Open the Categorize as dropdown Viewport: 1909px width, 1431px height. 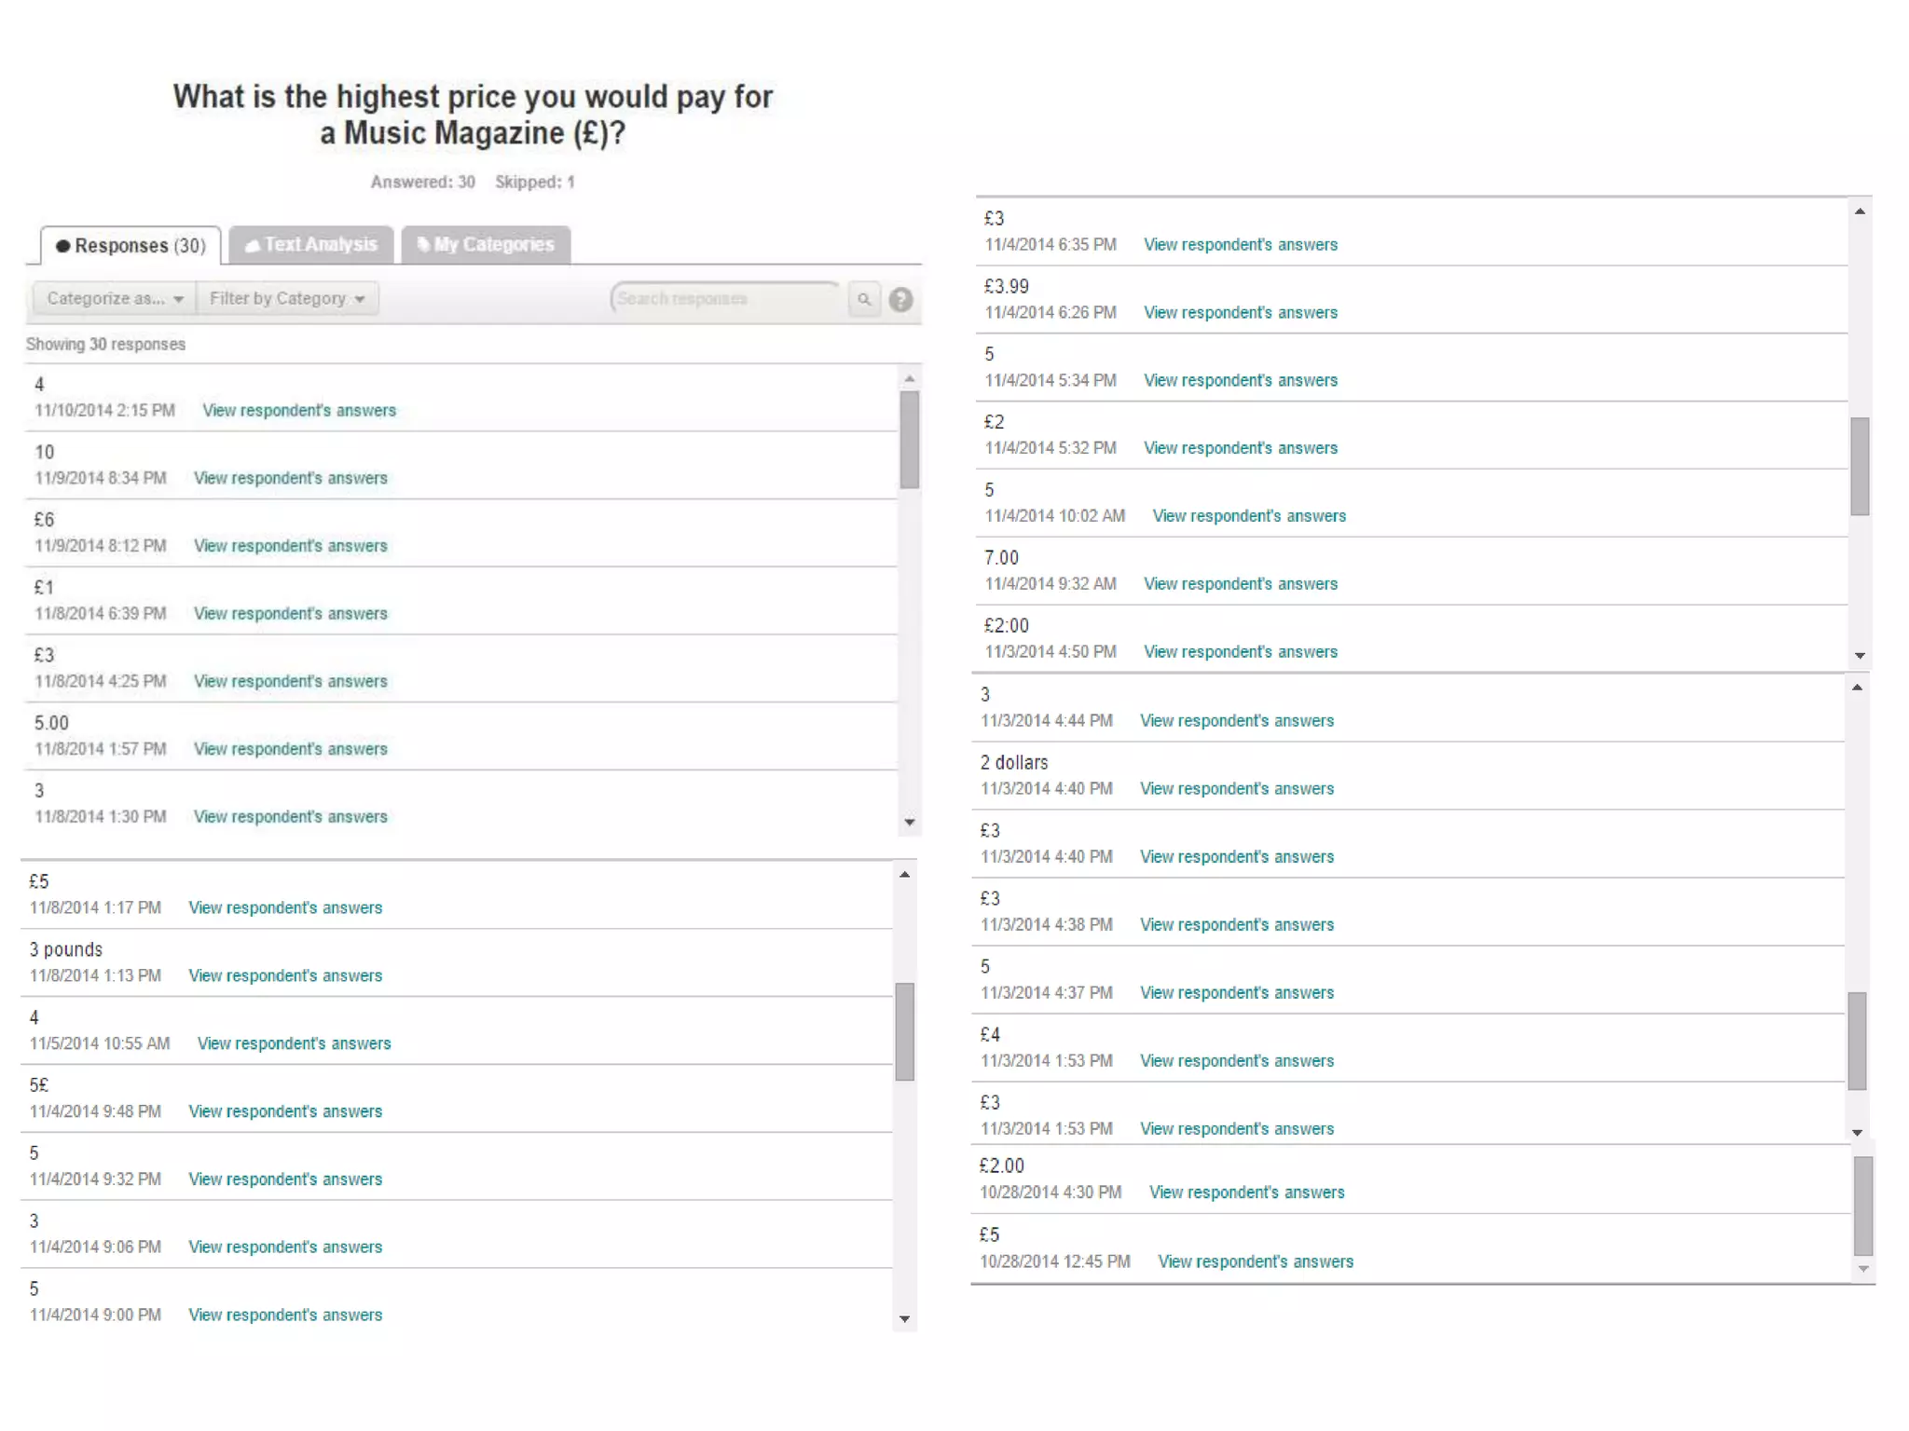[115, 299]
